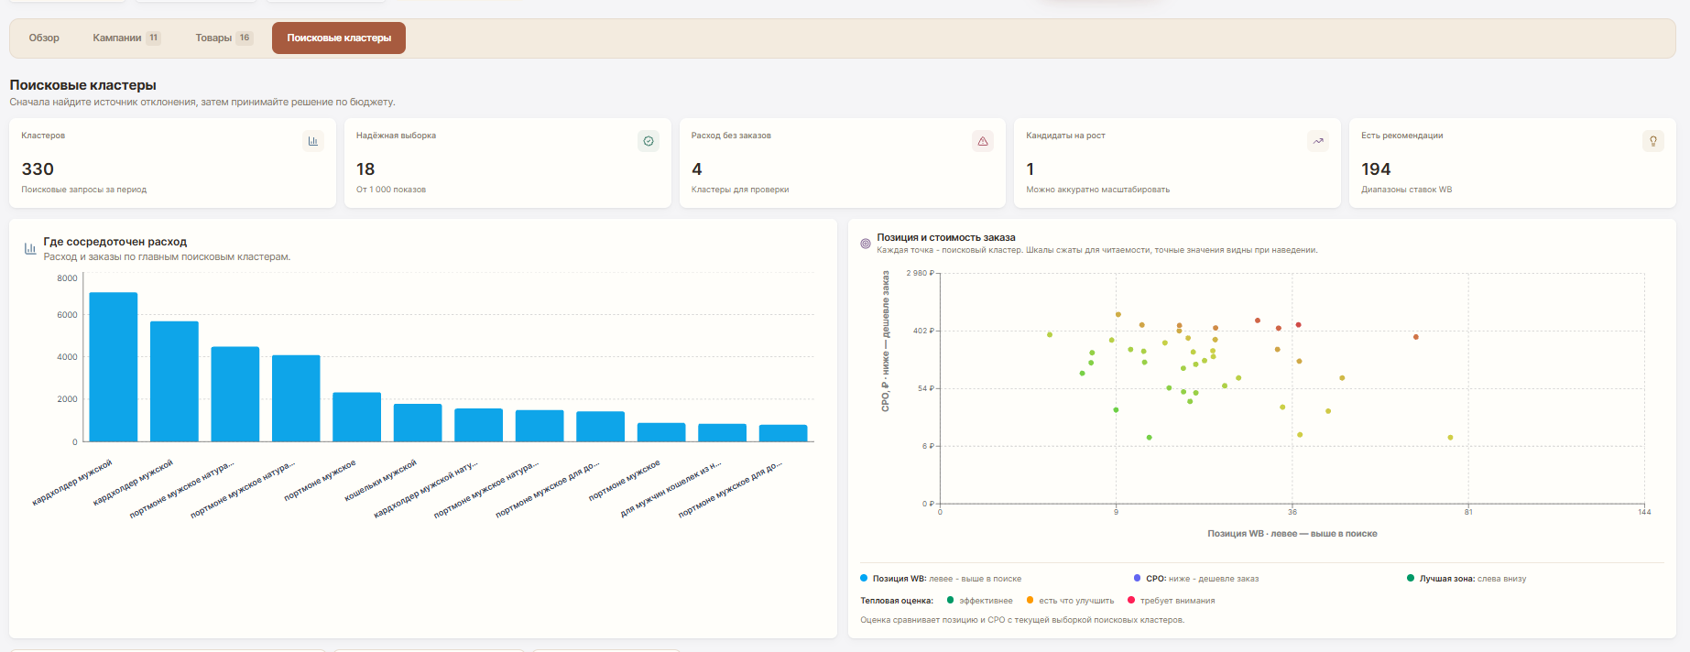
Task: Click the warning triangle icon in Расход без заказов
Action: pyautogui.click(x=983, y=141)
